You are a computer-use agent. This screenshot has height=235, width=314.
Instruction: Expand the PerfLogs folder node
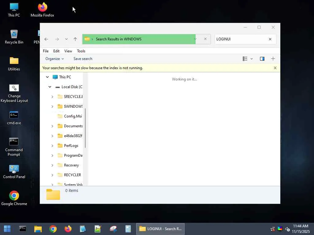pyautogui.click(x=52, y=146)
